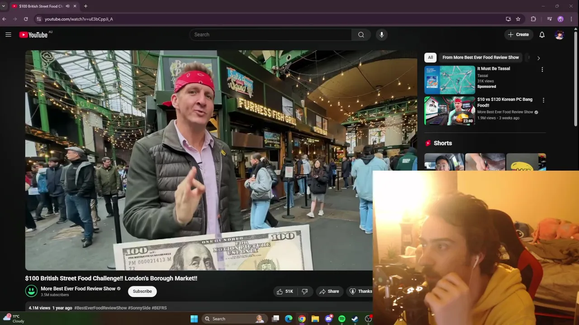The image size is (579, 325).
Task: Go to the YouTube home logo
Action: (x=33, y=35)
